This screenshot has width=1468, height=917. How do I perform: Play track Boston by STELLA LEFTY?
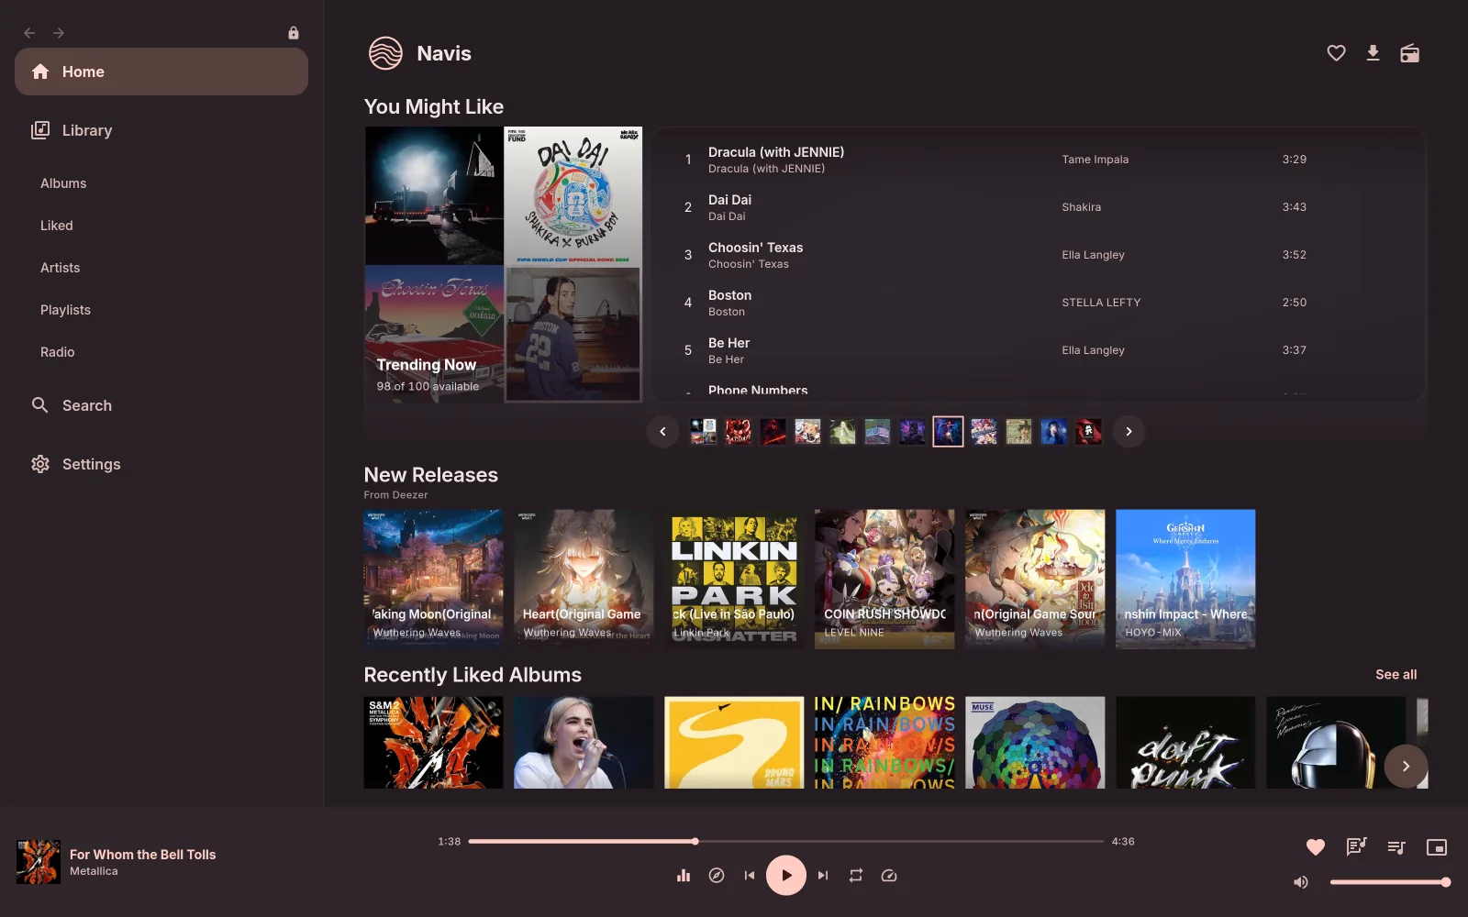click(1040, 303)
